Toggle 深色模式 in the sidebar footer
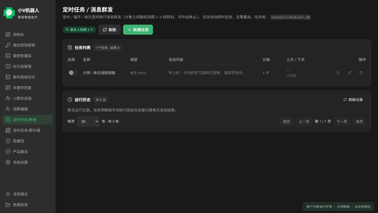The width and height of the screenshot is (378, 213). pos(28,194)
